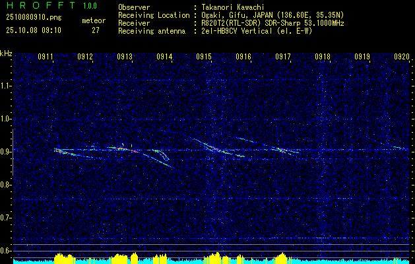
Task: Click the 1.1 kHz axis value
Action: pos(5,86)
